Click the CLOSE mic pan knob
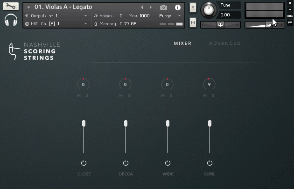Image resolution: width=294 pixels, height=189 pixels. pyautogui.click(x=83, y=85)
